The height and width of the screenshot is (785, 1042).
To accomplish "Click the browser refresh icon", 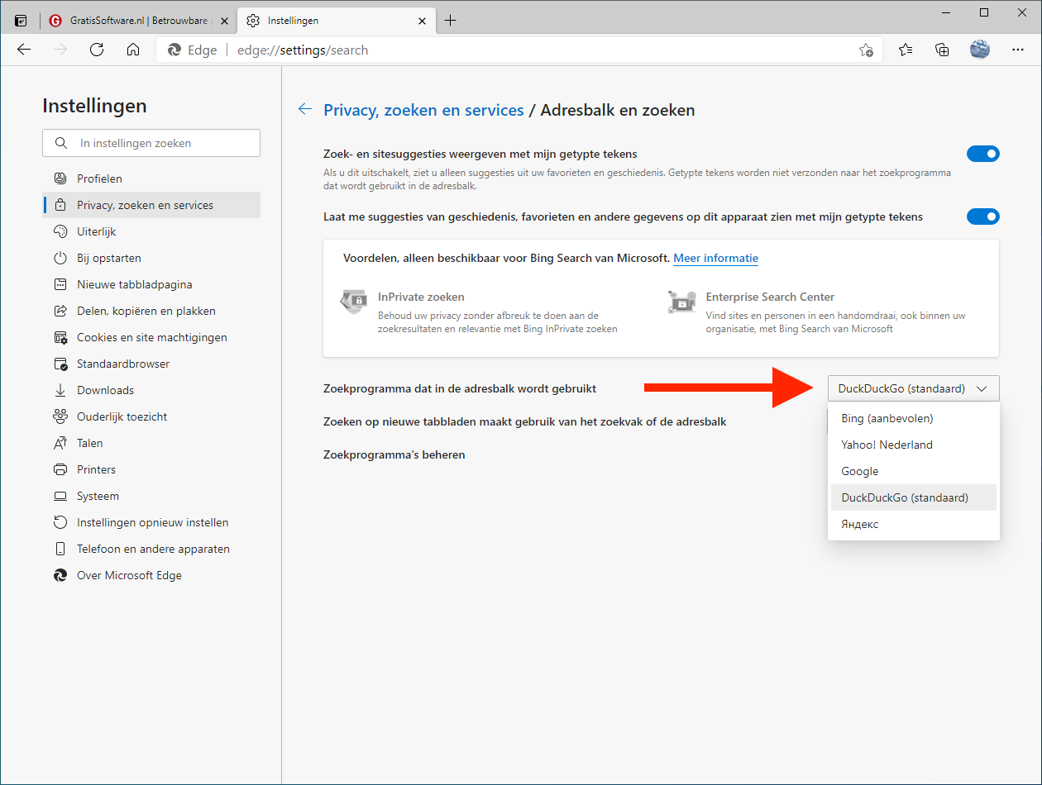I will (97, 50).
